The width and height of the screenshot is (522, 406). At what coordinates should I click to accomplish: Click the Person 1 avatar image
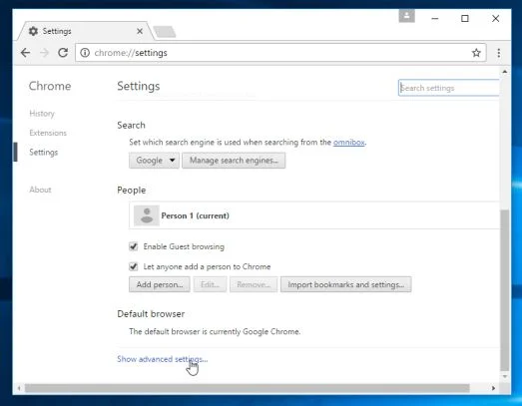pyautogui.click(x=147, y=215)
